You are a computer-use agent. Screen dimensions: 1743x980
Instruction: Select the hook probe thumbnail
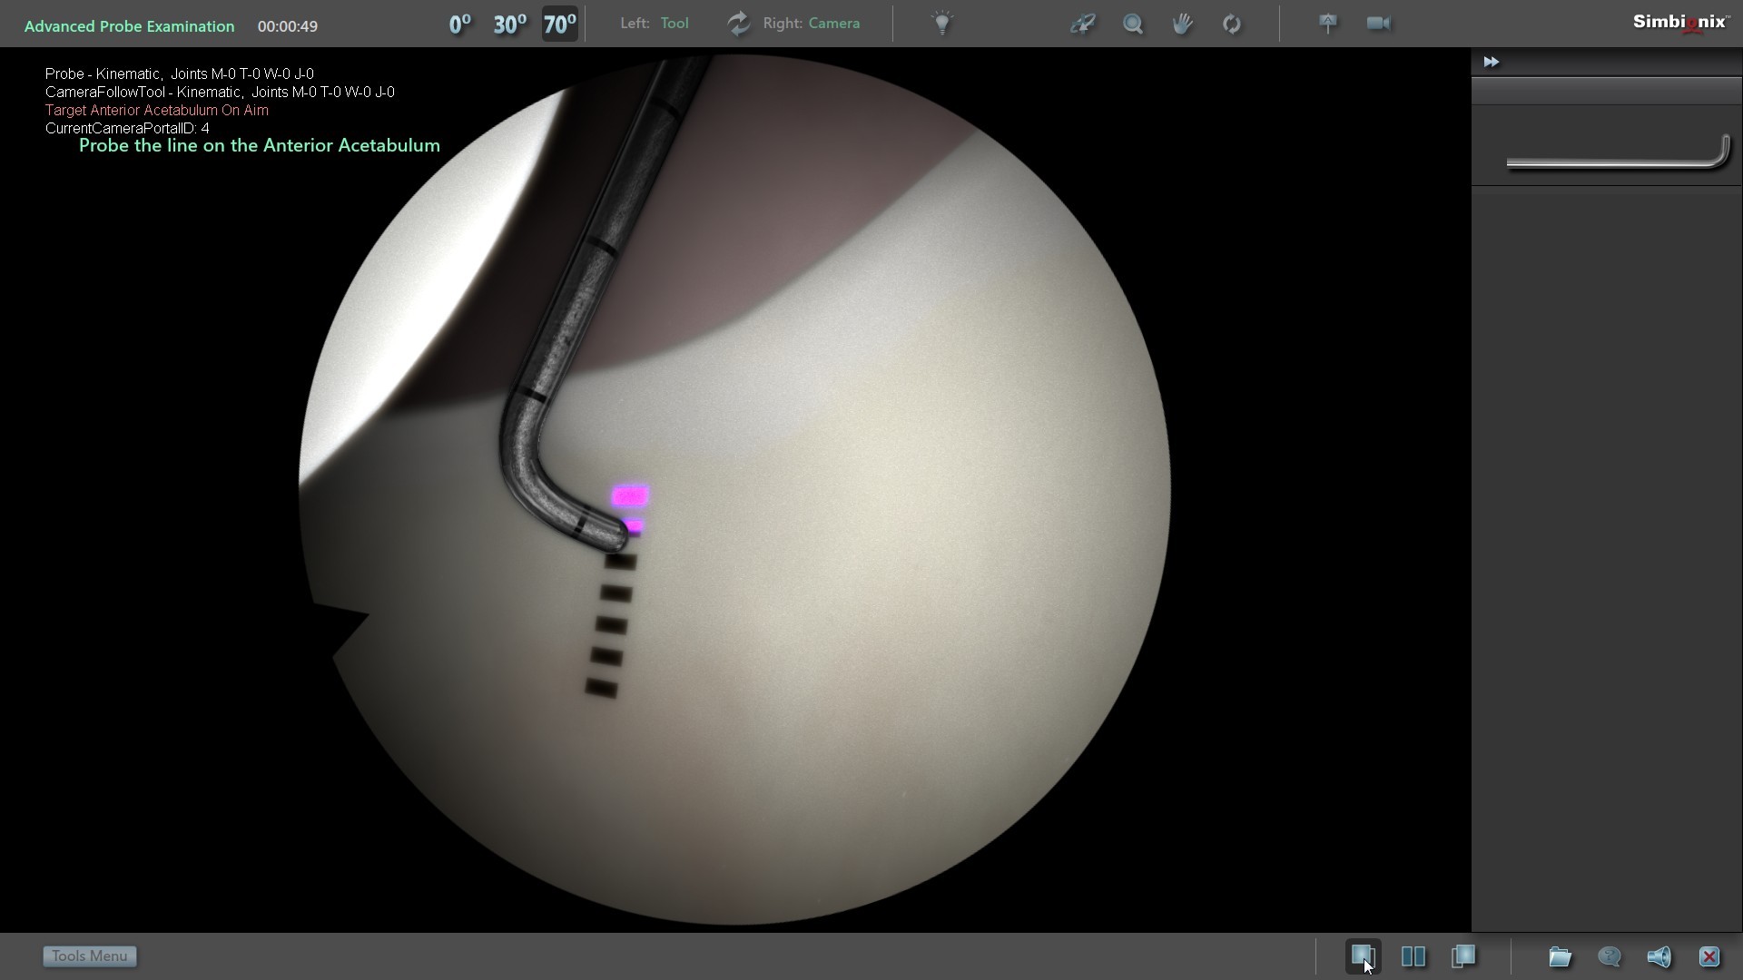click(x=1618, y=153)
